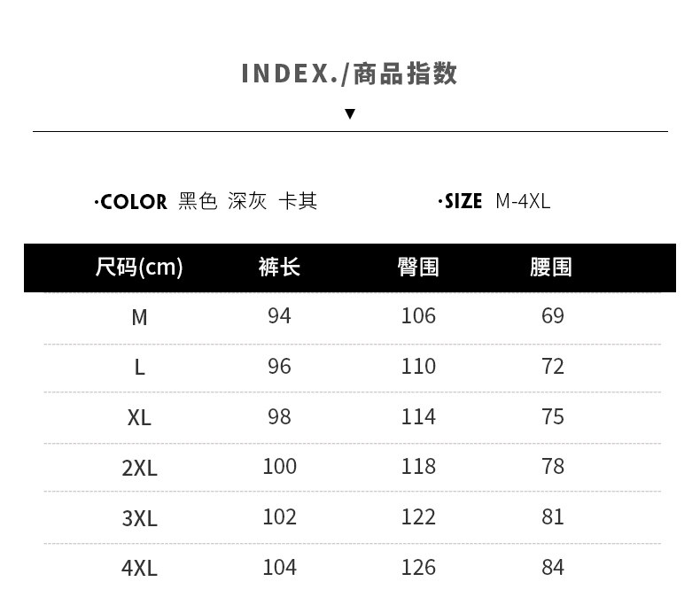Screen dimensions: 700x613
Task: Select the 卡其 color option
Action: pyautogui.click(x=298, y=201)
